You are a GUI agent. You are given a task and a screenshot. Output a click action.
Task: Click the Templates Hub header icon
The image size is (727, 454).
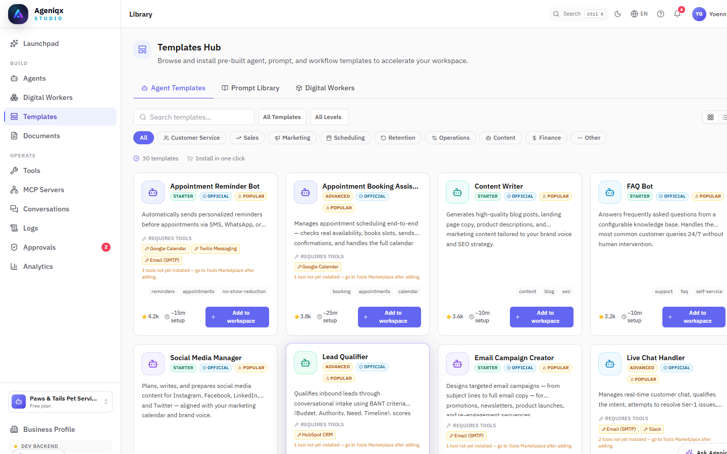click(x=142, y=49)
